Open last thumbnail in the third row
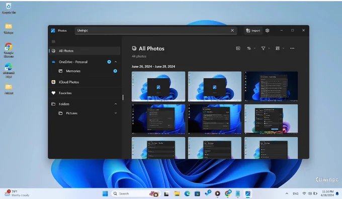 click(271, 148)
